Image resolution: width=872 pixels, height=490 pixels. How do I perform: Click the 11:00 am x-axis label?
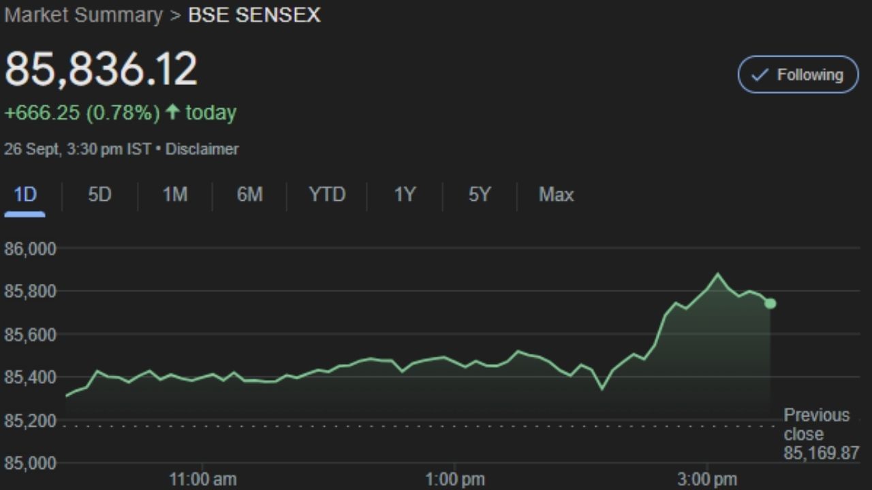point(203,480)
